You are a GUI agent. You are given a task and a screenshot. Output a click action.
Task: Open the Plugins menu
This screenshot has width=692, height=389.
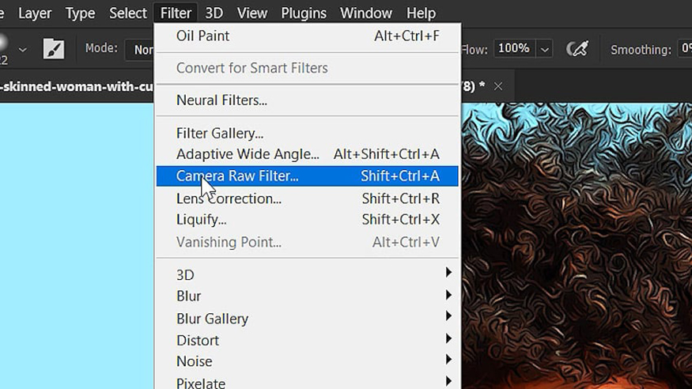tap(304, 13)
